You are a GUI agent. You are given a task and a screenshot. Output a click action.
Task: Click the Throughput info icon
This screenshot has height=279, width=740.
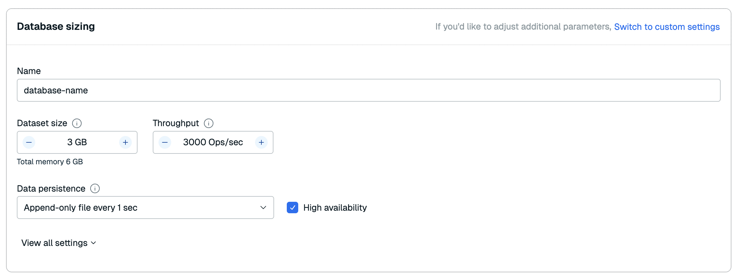(x=209, y=123)
